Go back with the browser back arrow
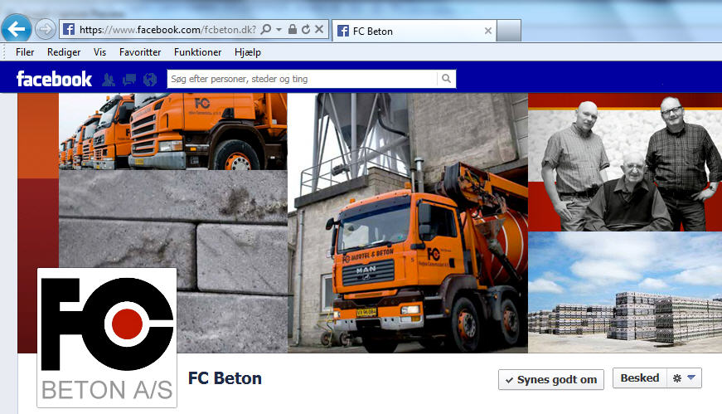This screenshot has width=722, height=414. 17,29
